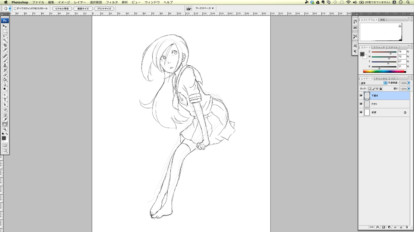Open the Tool Presets dock icon

[x=355, y=36]
